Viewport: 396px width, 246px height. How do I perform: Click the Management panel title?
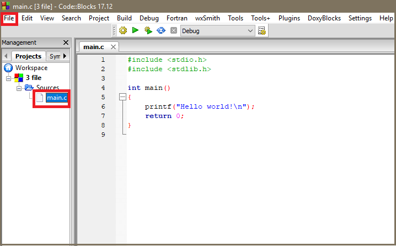(19, 42)
